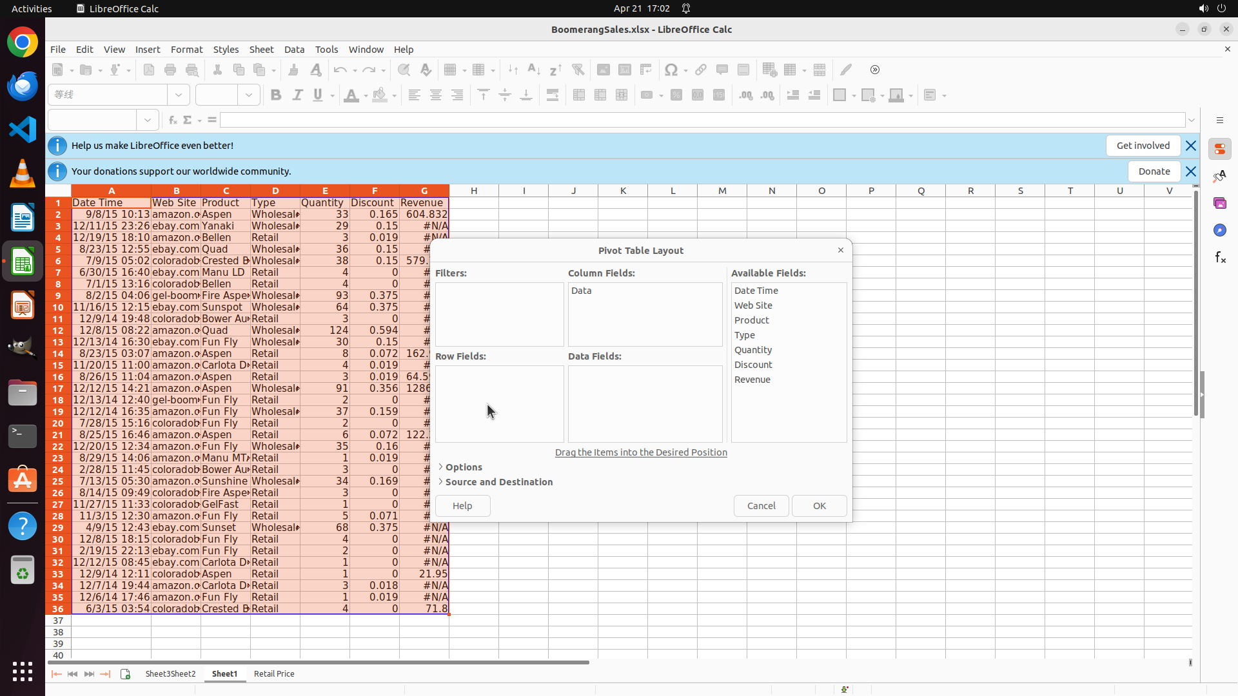Open the Navigator compass sidebar icon
This screenshot has height=696, width=1238.
(1219, 230)
